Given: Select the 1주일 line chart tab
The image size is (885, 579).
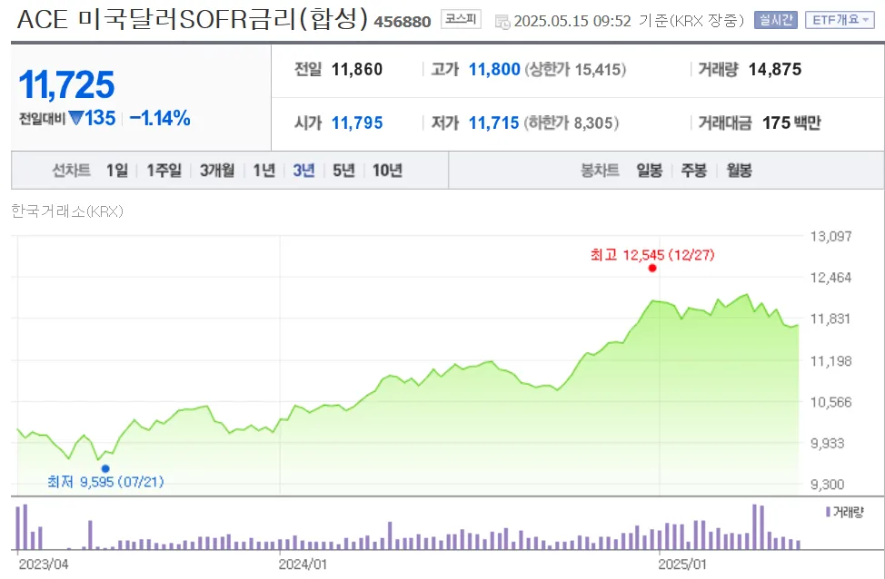Looking at the screenshot, I should point(164,171).
